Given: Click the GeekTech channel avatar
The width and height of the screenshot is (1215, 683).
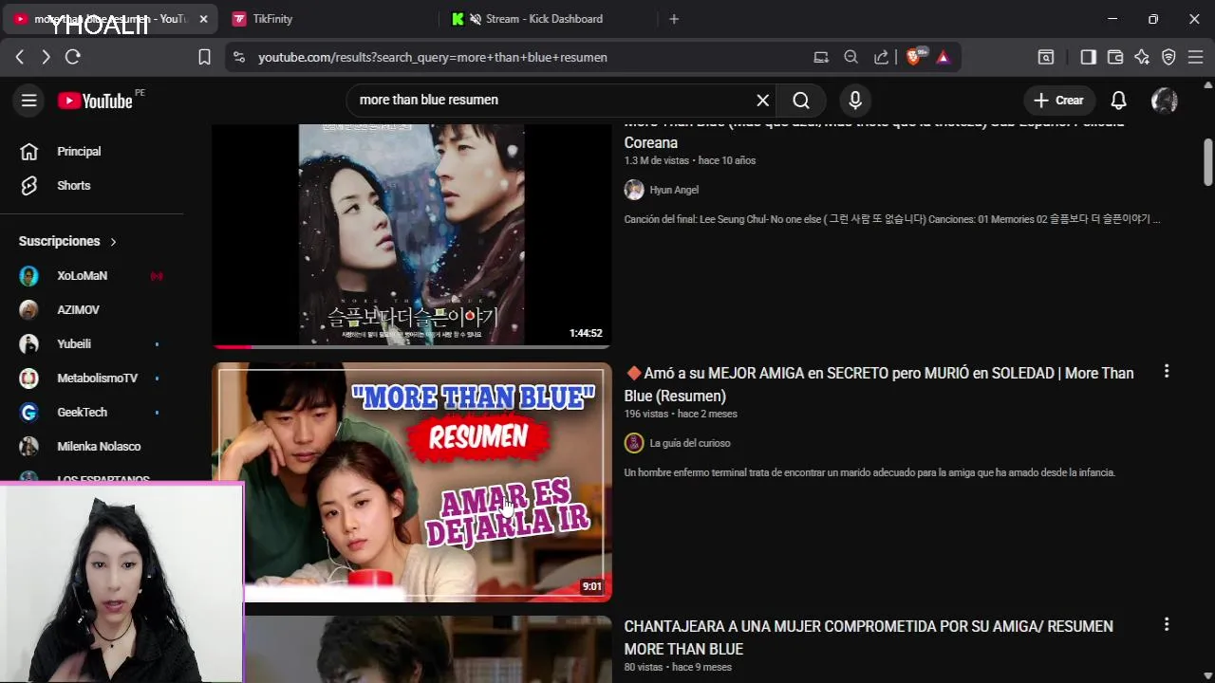Looking at the screenshot, I should [x=29, y=413].
